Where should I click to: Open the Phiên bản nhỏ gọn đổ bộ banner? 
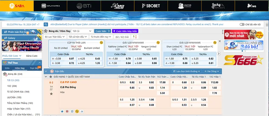[244, 45]
